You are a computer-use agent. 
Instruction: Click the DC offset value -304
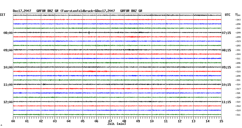click(x=238, y=54)
